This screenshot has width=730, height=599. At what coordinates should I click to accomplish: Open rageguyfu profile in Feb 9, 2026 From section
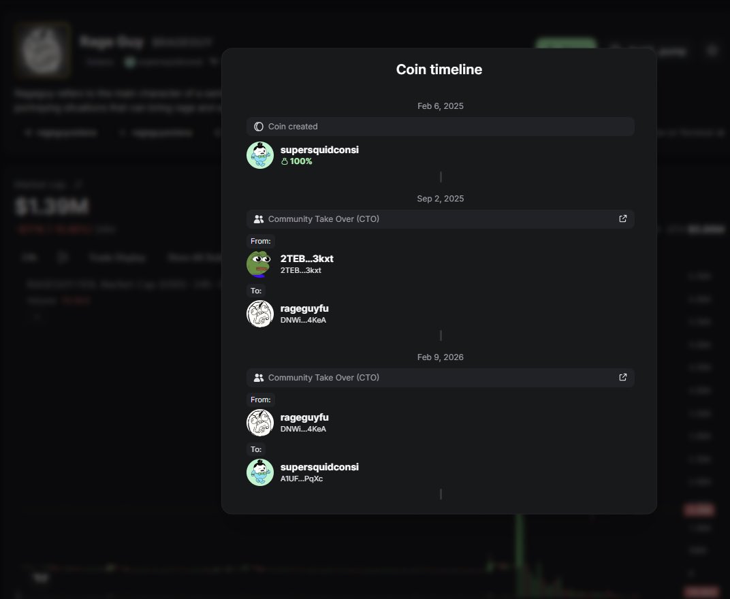click(304, 417)
